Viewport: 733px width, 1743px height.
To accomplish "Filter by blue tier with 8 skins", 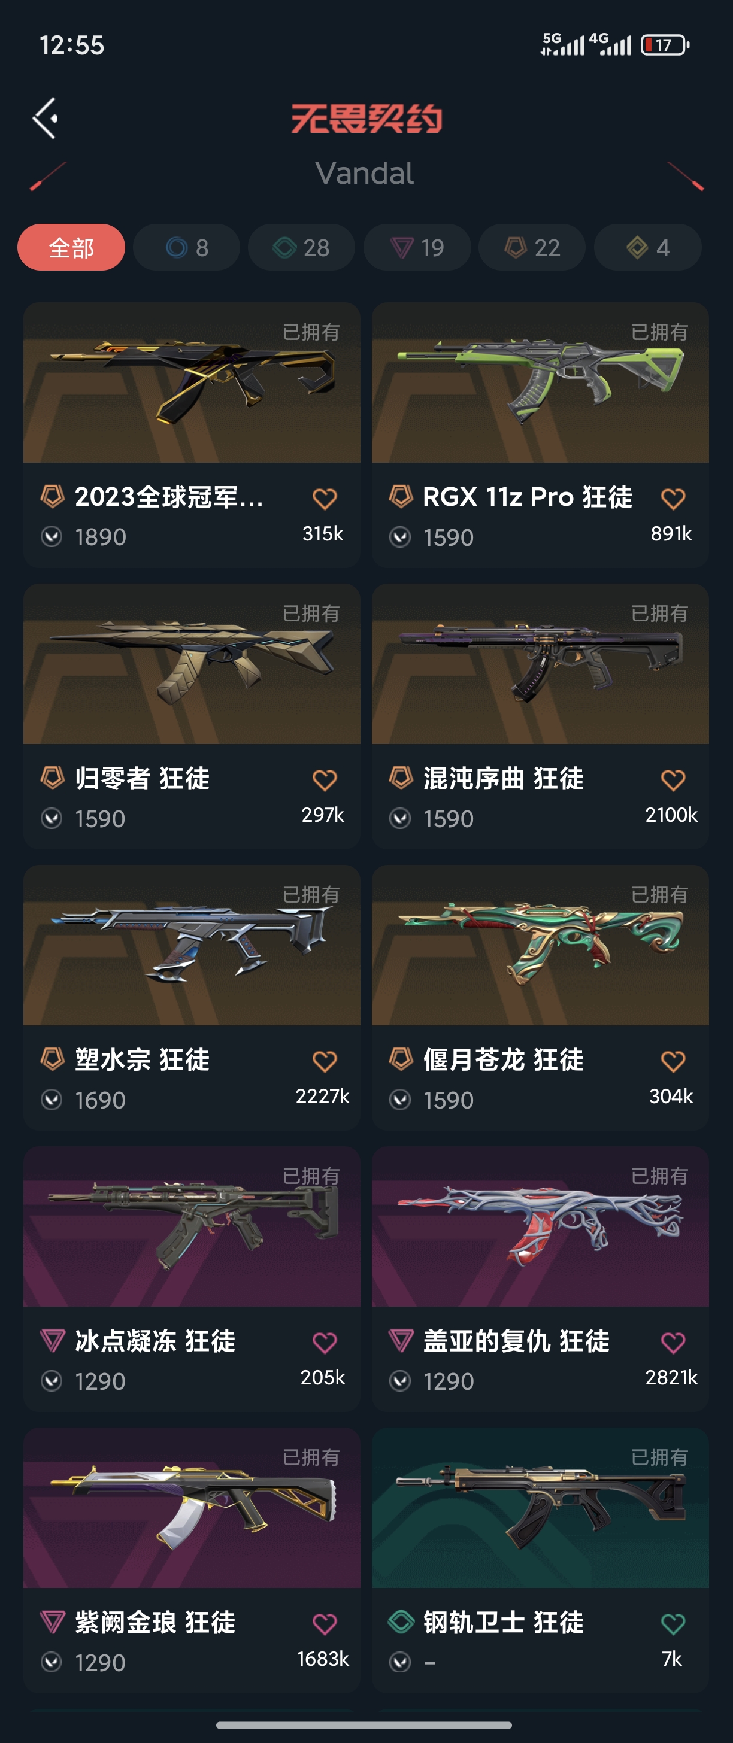I will pyautogui.click(x=186, y=248).
